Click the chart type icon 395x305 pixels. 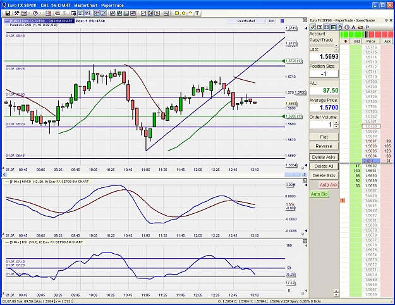[x=24, y=13]
